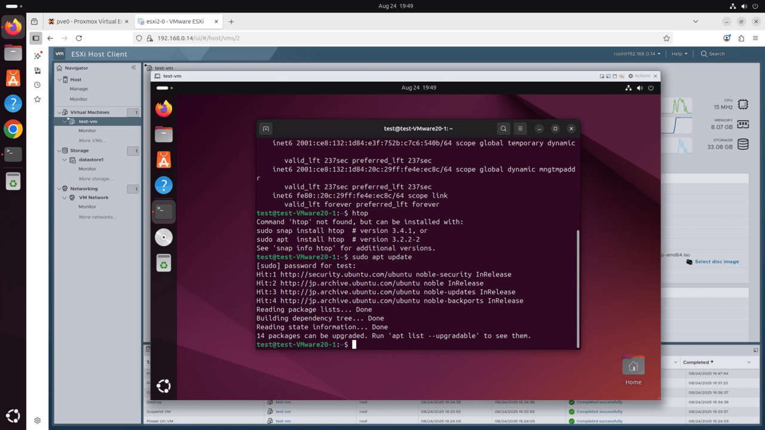Click the ESXi Search field
Screen dimensions: 765x430
pyautogui.click(x=713, y=54)
